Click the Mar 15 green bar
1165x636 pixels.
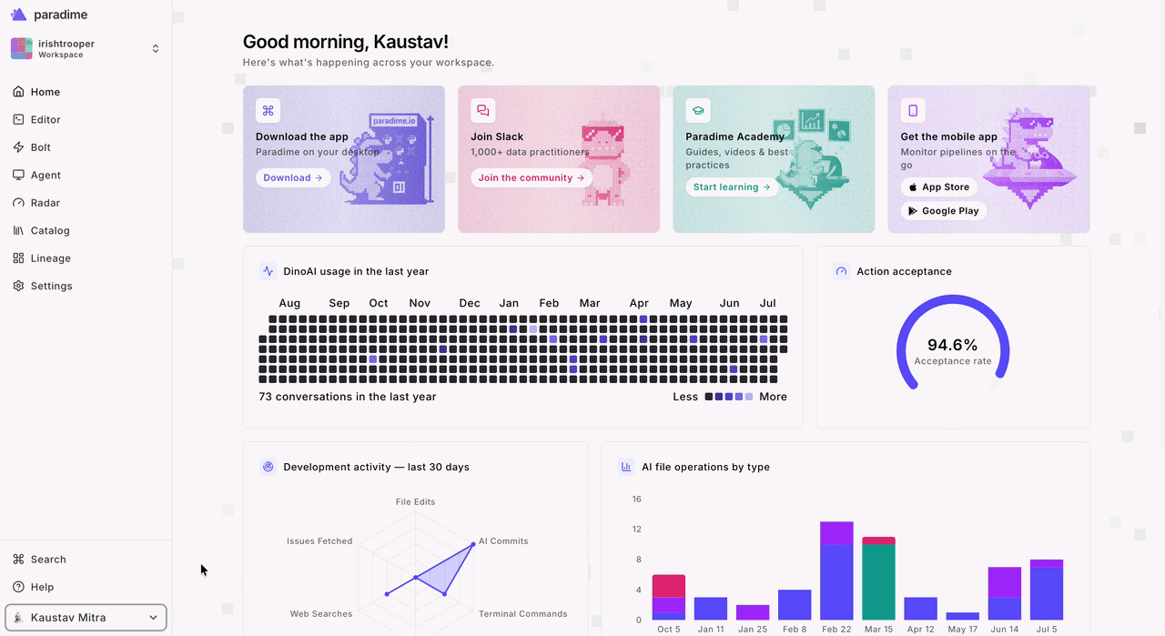pyautogui.click(x=878, y=582)
